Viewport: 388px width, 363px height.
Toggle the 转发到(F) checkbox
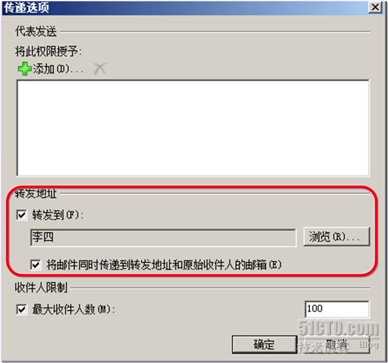22,215
